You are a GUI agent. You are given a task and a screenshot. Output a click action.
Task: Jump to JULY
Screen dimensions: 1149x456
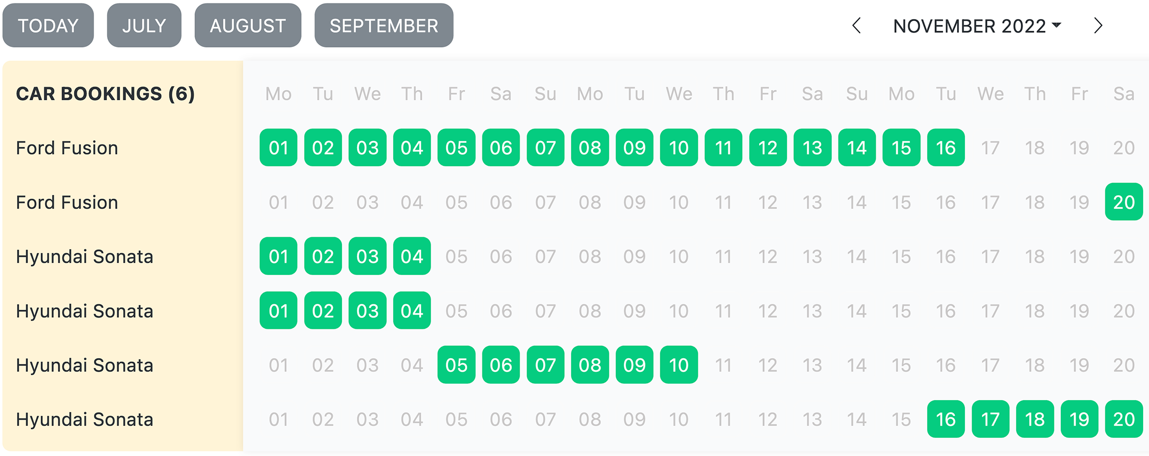tap(144, 25)
